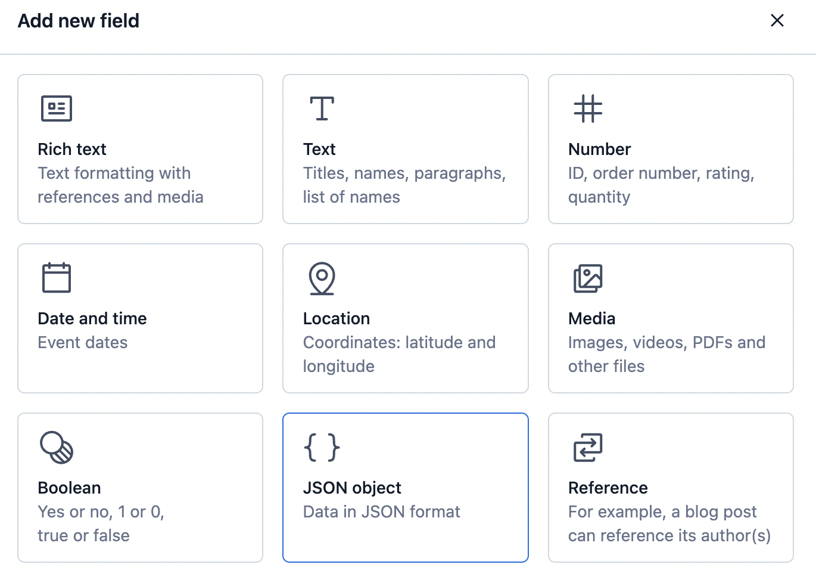Screen dimensions: 816x583
Task: Select the Location pin icon
Action: (322, 277)
